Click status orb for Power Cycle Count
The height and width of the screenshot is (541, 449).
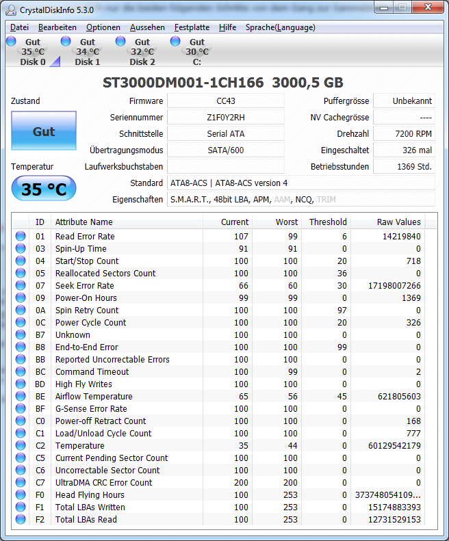coord(21,322)
